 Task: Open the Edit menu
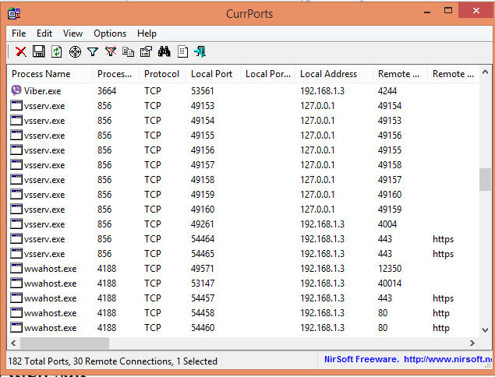(44, 33)
